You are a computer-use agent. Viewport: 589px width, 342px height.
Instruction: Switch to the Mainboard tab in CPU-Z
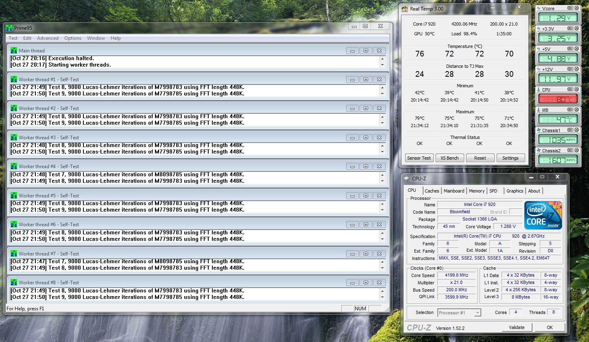pyautogui.click(x=454, y=191)
